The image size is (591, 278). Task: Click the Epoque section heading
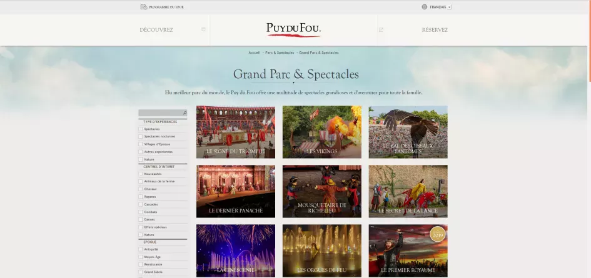click(149, 242)
